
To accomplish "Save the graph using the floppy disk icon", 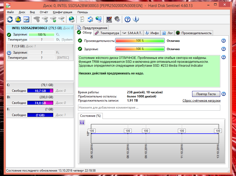I will point(82,122).
